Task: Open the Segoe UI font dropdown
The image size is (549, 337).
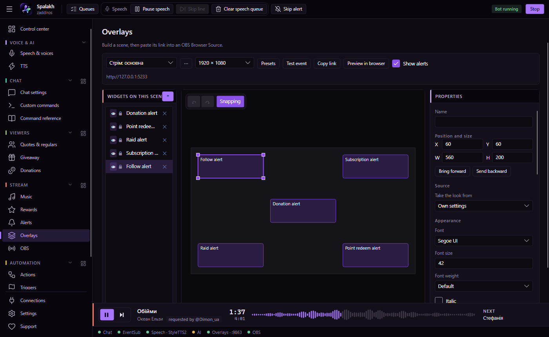Action: pos(484,241)
